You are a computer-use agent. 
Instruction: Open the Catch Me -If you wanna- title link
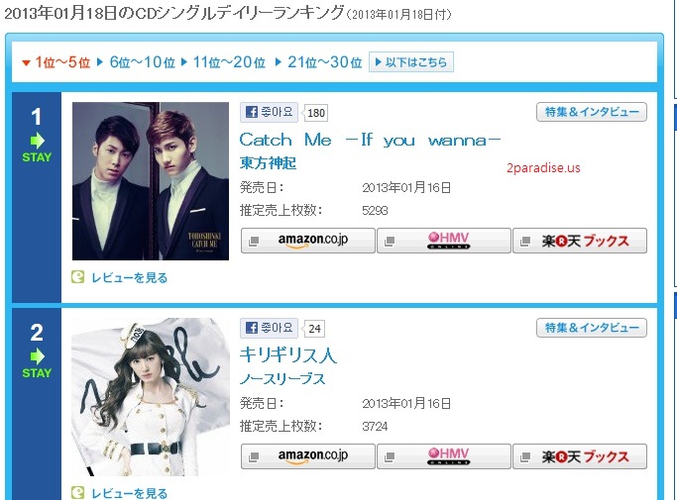click(370, 140)
